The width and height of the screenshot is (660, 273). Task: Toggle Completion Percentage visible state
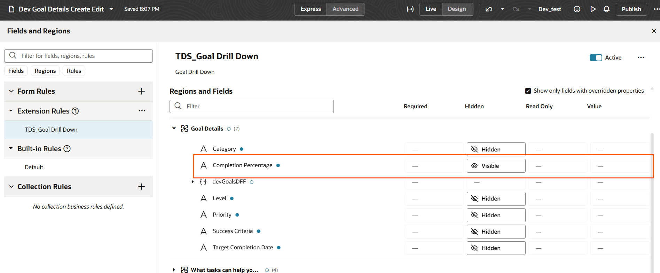click(x=496, y=166)
